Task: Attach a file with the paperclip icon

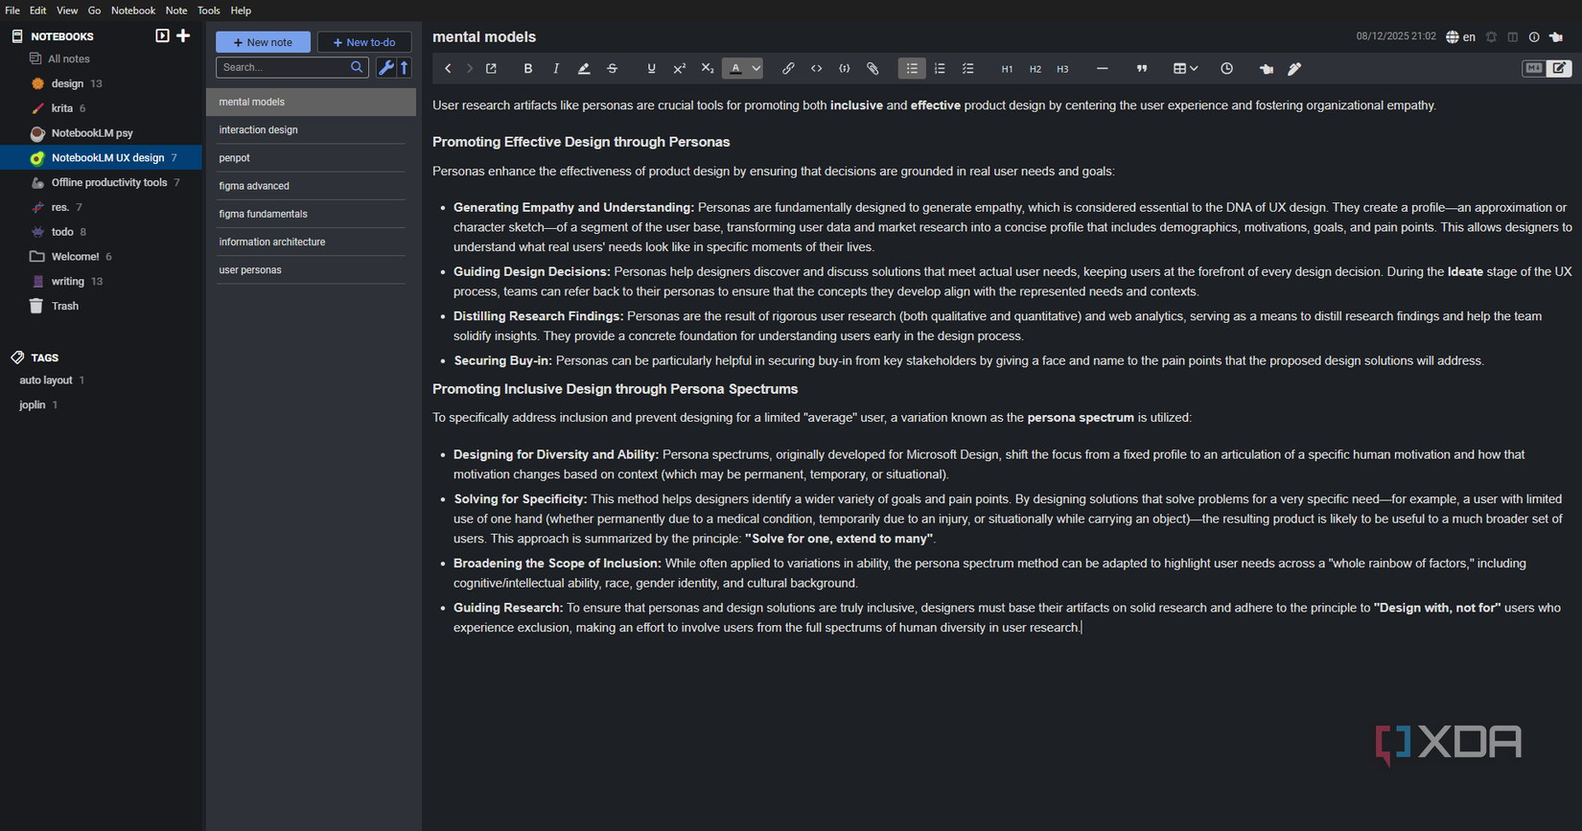Action: pyautogui.click(x=872, y=69)
